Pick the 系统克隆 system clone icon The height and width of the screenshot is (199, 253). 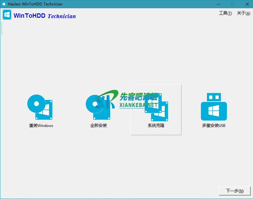[156, 107]
